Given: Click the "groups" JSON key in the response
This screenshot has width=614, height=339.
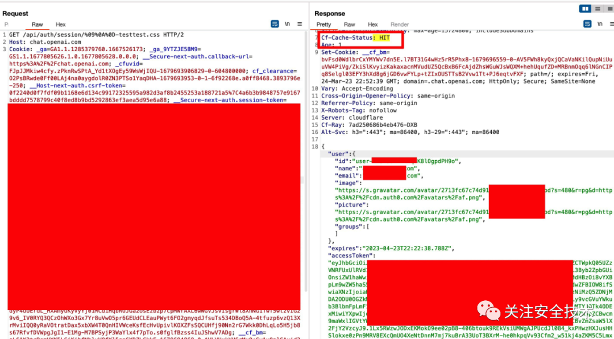Looking at the screenshot, I should pos(349,227).
